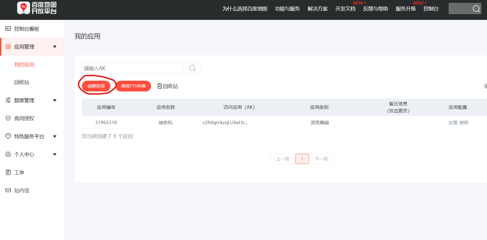Open 控制台 in top navigation
Image resolution: width=487 pixels, height=240 pixels.
pos(431,9)
